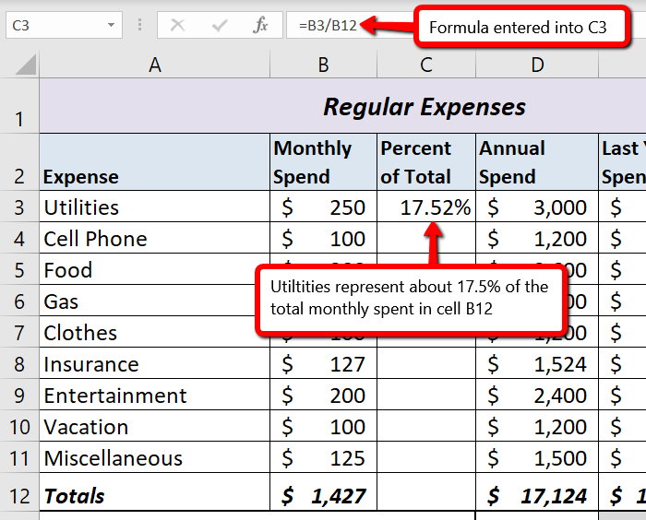Select row 9 header
This screenshot has width=646, height=520.
(x=19, y=395)
